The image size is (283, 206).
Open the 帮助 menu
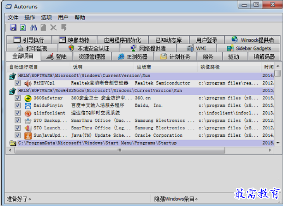(80, 17)
